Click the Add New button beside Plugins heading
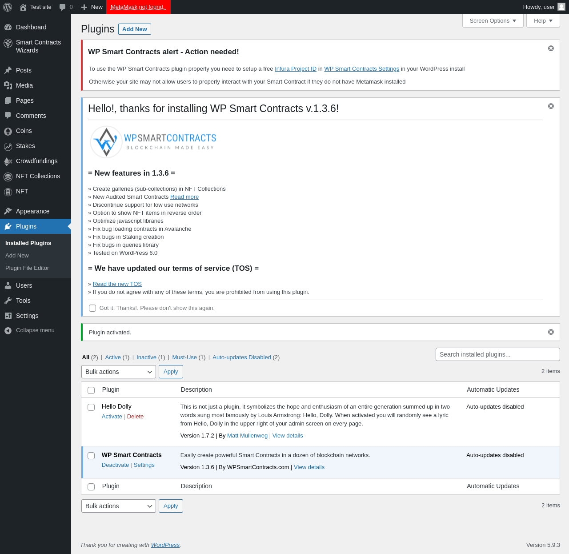The image size is (569, 554). pos(135,29)
